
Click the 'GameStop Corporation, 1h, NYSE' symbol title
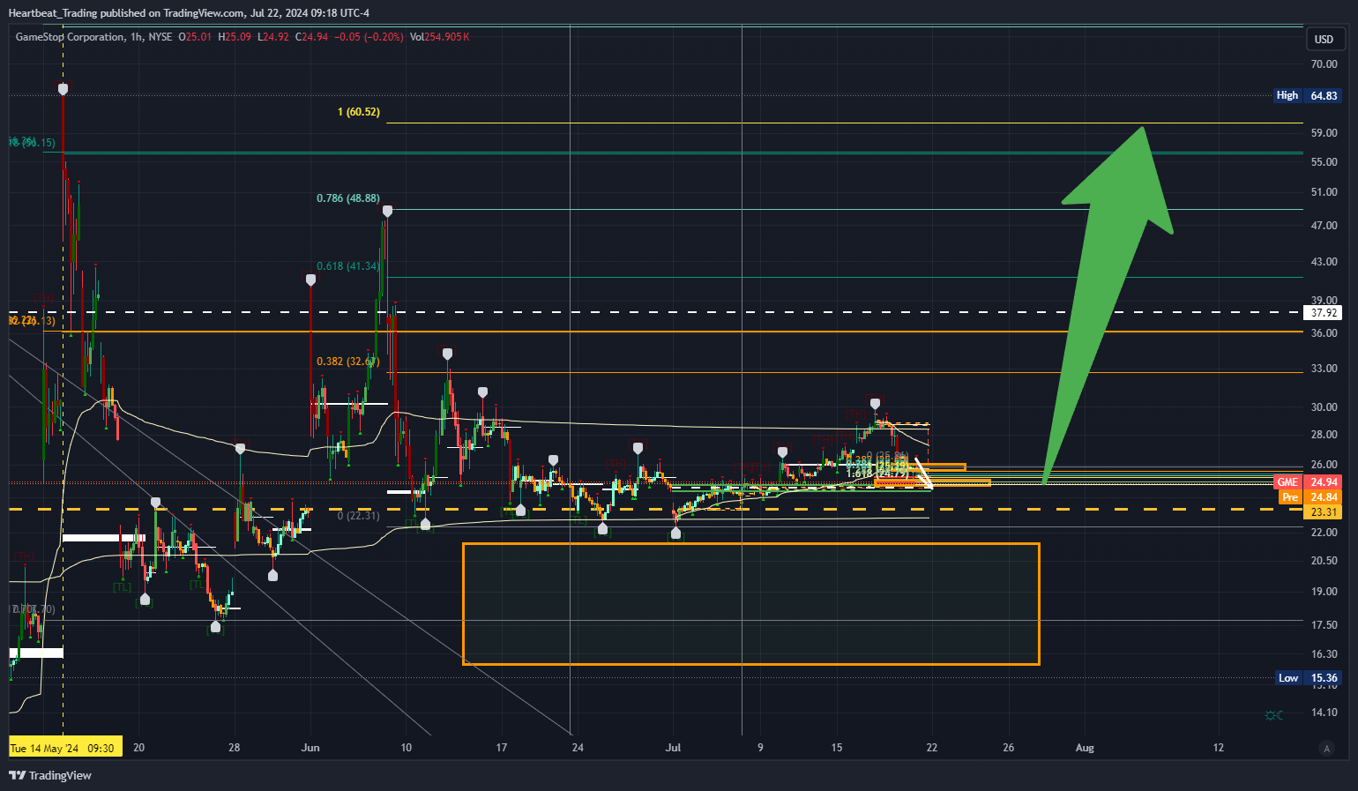pyautogui.click(x=94, y=37)
